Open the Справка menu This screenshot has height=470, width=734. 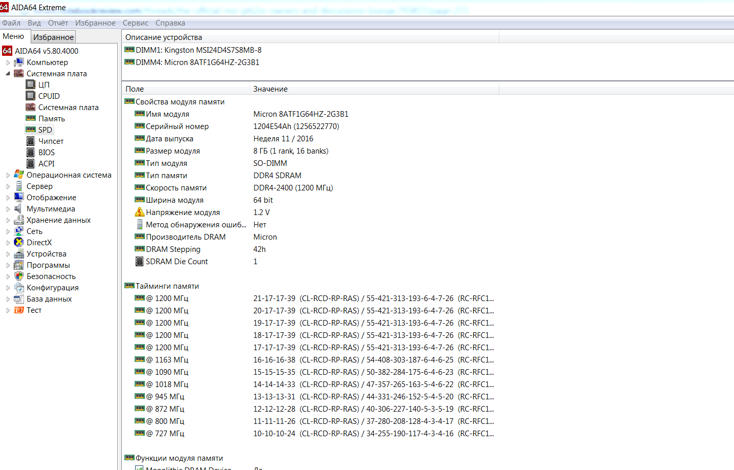(x=170, y=23)
